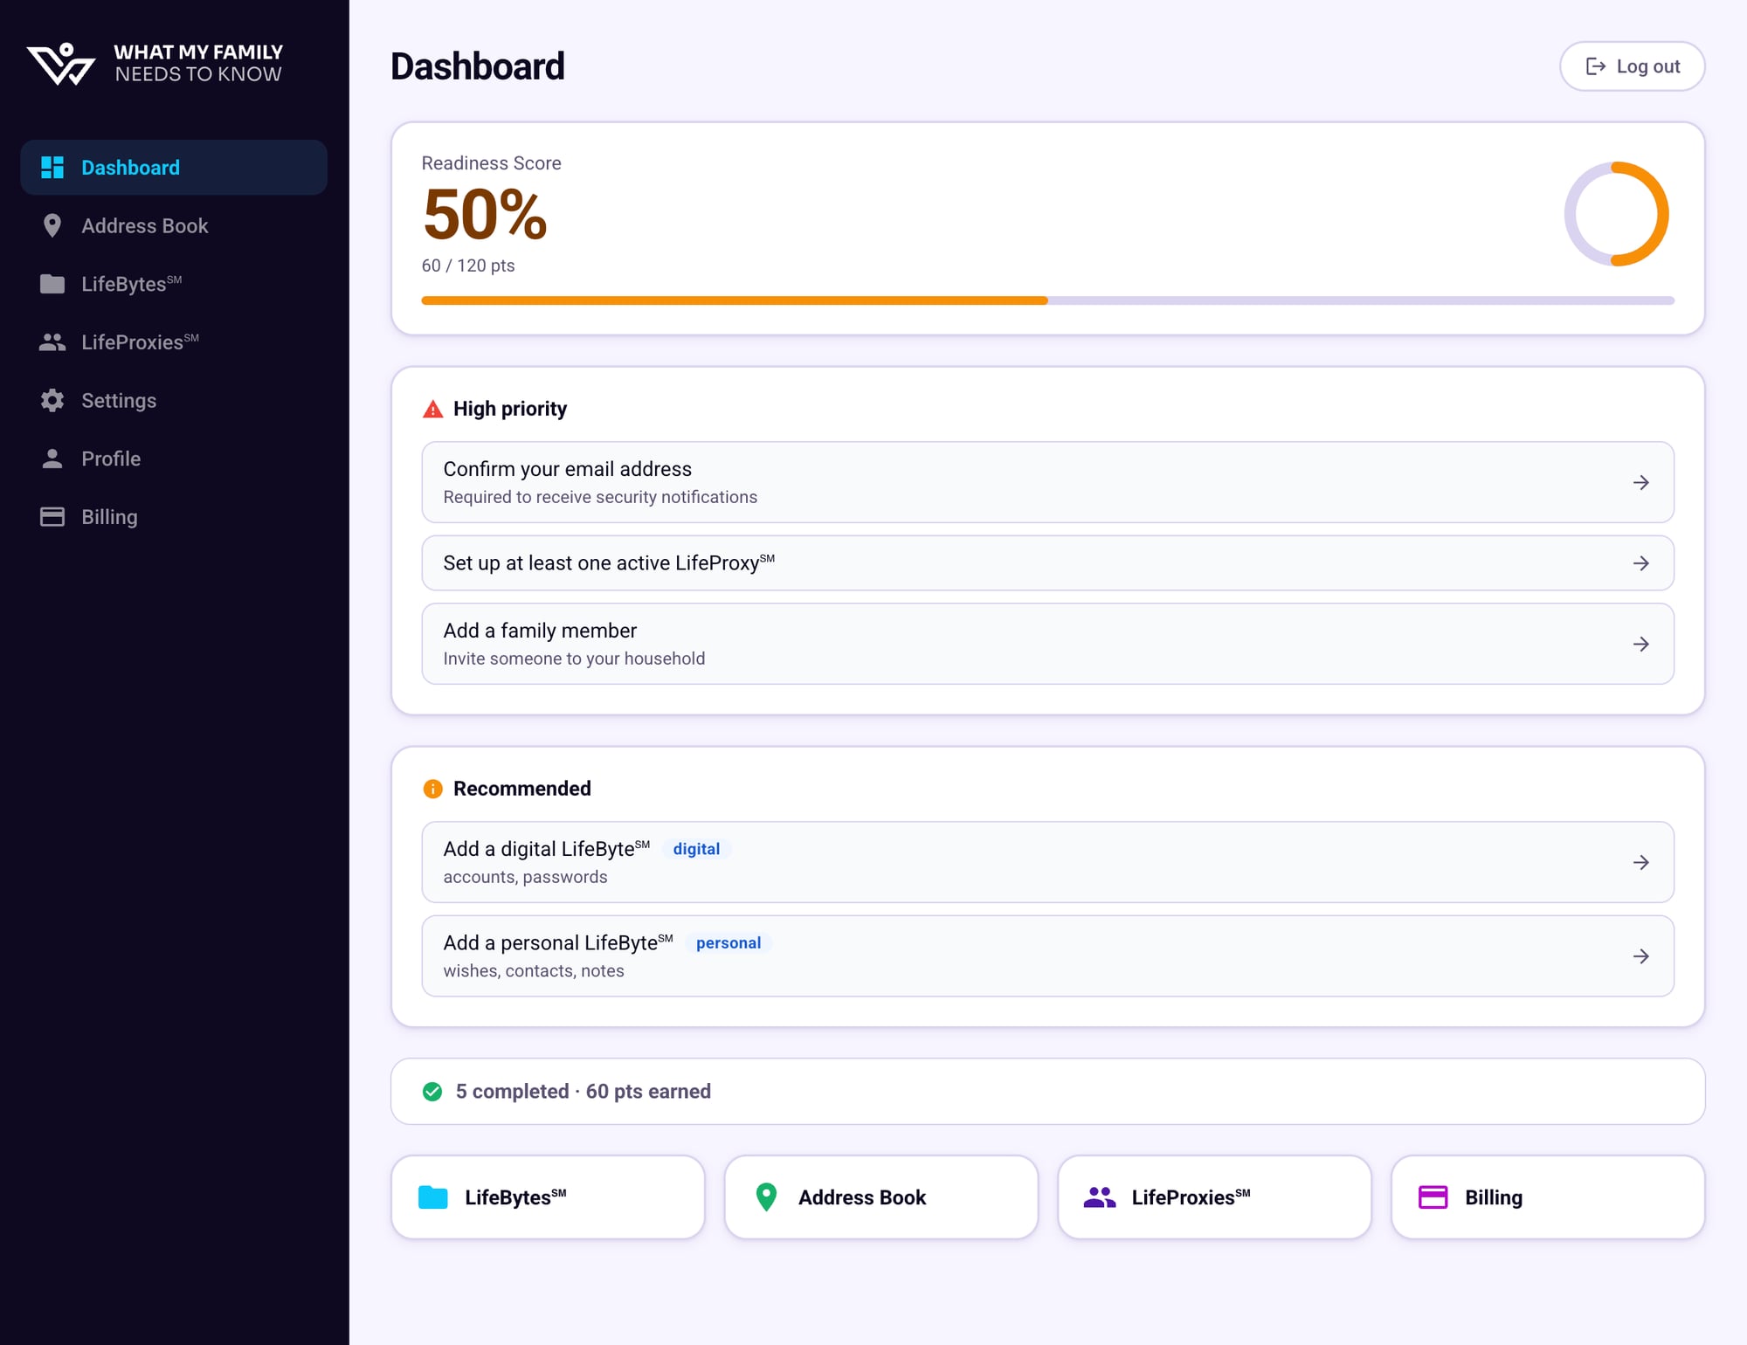Click the Readiness Score progress bar

coord(1048,300)
